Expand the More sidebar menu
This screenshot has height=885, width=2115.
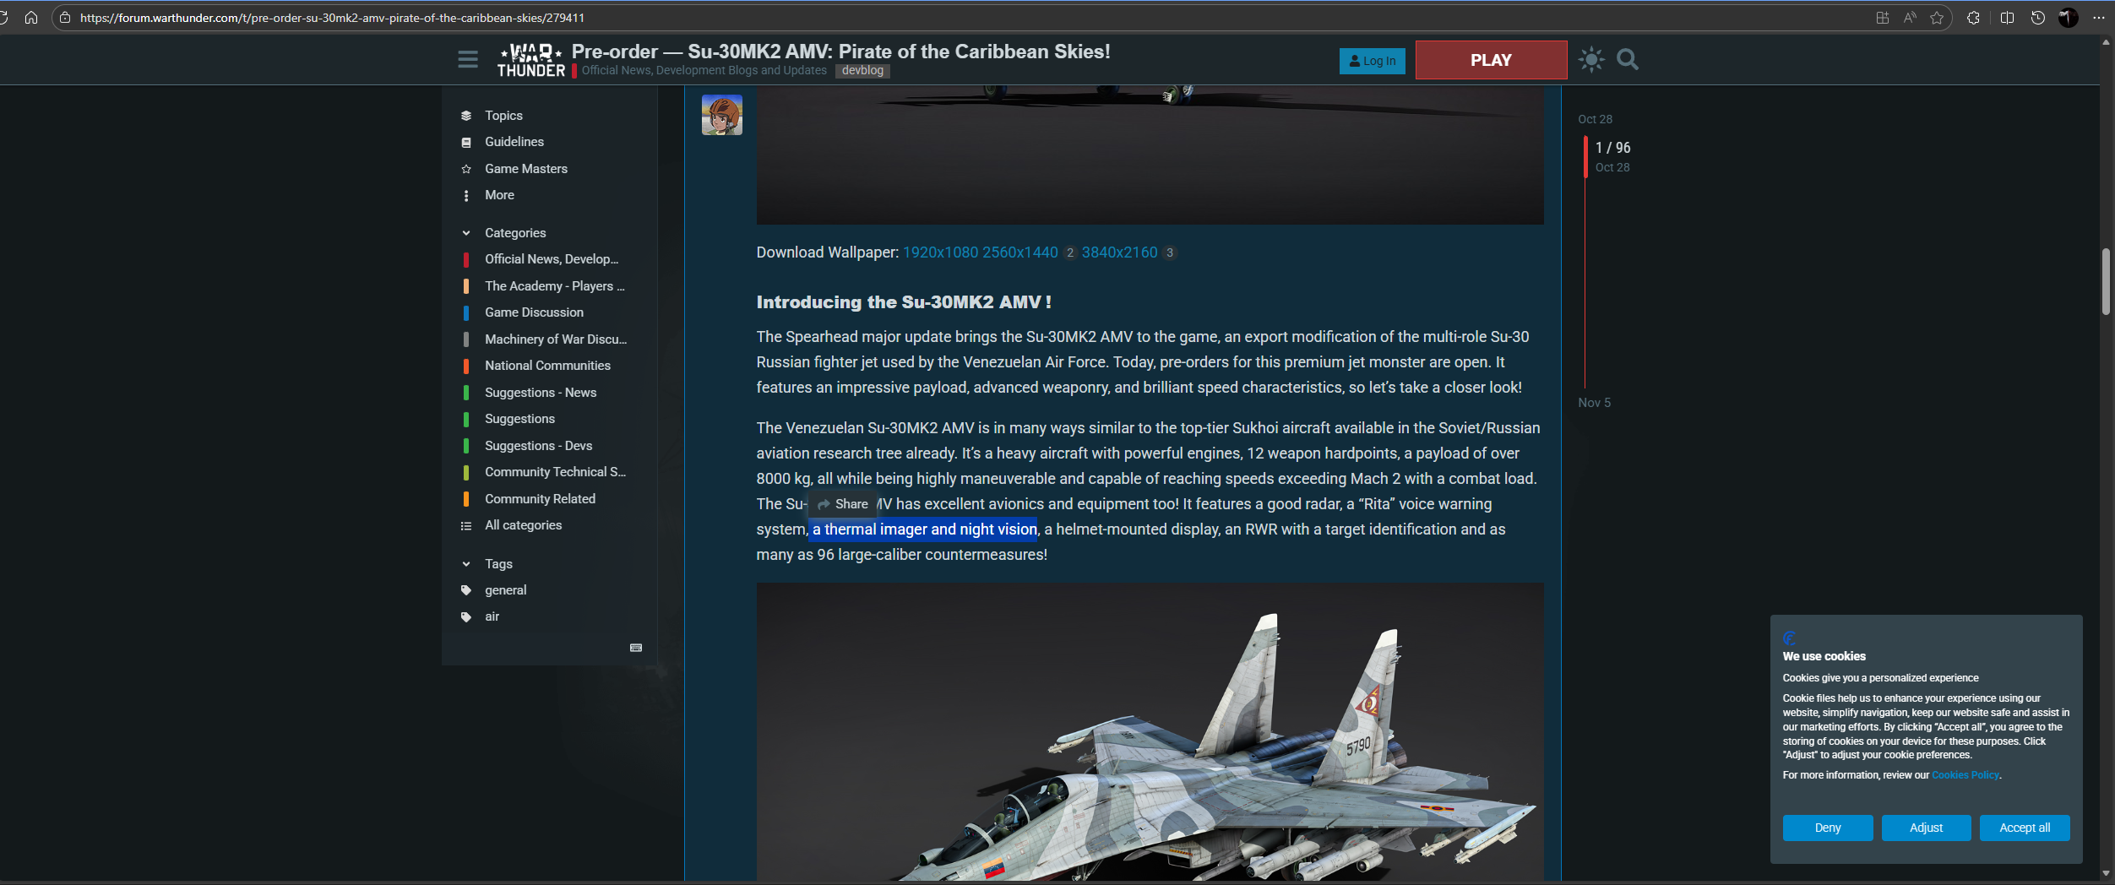pos(498,195)
